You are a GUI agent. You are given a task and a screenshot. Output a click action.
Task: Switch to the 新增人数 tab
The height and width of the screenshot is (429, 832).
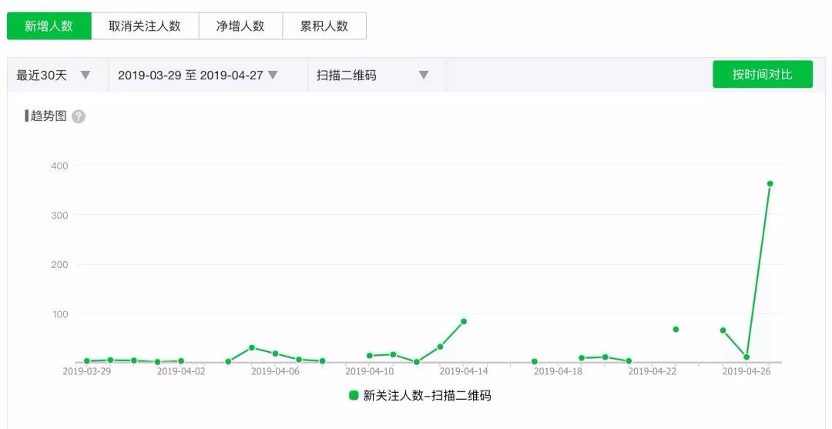(49, 25)
